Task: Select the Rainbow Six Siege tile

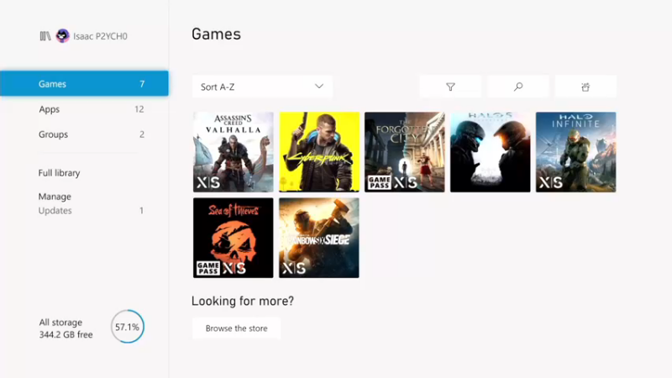Action: [319, 238]
